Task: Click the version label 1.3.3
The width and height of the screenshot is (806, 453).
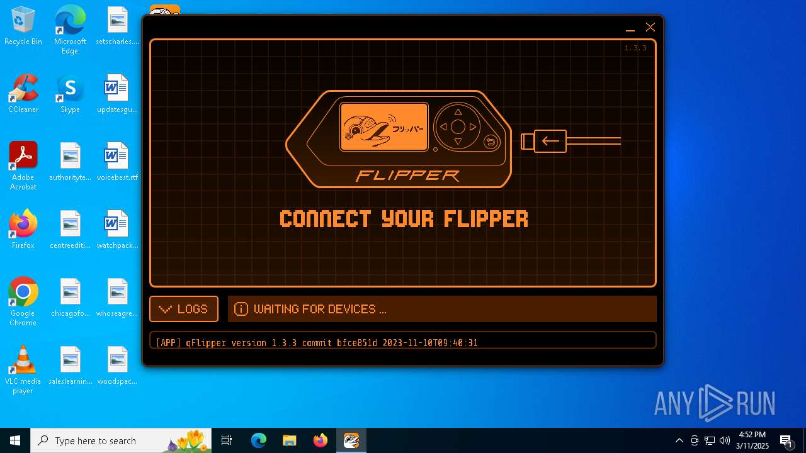Action: [635, 48]
